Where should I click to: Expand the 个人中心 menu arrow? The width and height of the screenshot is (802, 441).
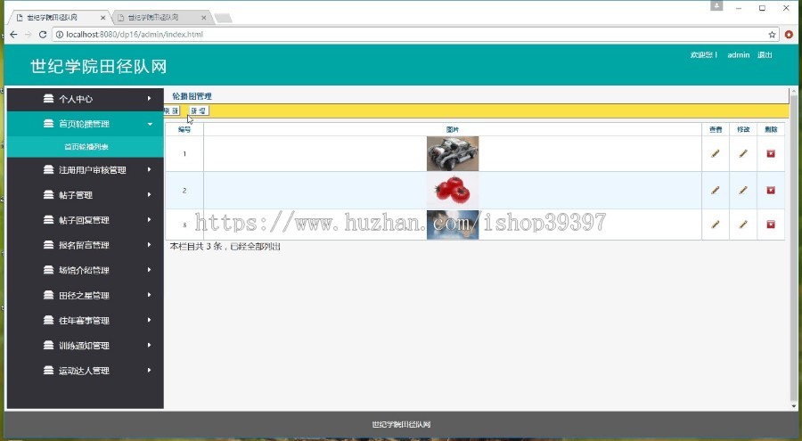150,98
